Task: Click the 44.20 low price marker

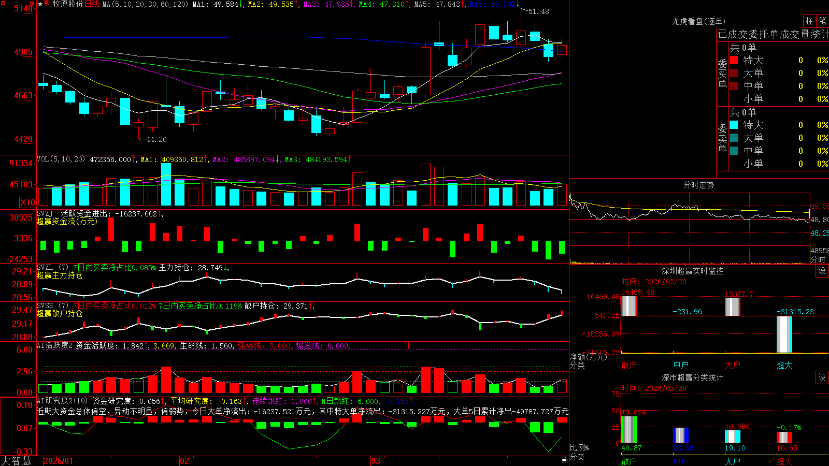Action: pos(156,139)
